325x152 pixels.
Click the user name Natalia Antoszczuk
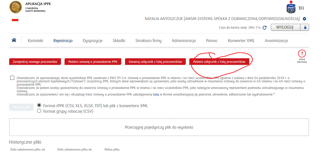pyautogui.click(x=164, y=19)
